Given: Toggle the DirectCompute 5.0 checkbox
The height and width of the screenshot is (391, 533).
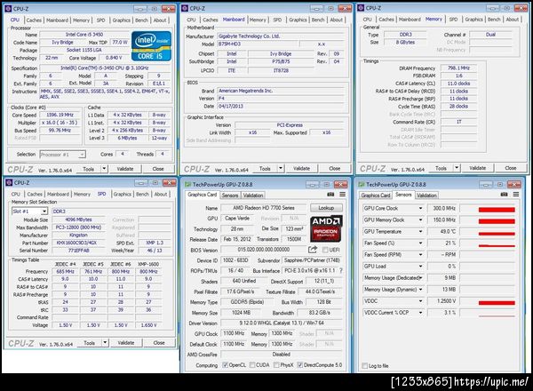Looking at the screenshot, I should click(x=299, y=365).
